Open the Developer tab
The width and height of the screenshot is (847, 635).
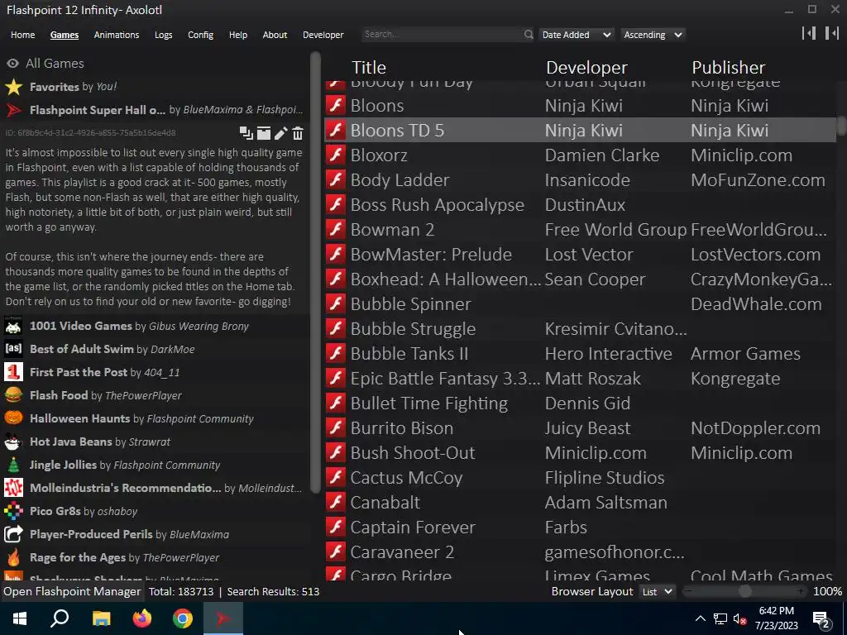pos(323,35)
